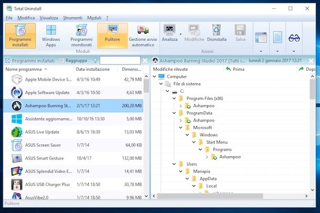The width and height of the screenshot is (320, 213).
Task: Expand Ashampoo under Program Files (x86)
Action: [x=180, y=106]
